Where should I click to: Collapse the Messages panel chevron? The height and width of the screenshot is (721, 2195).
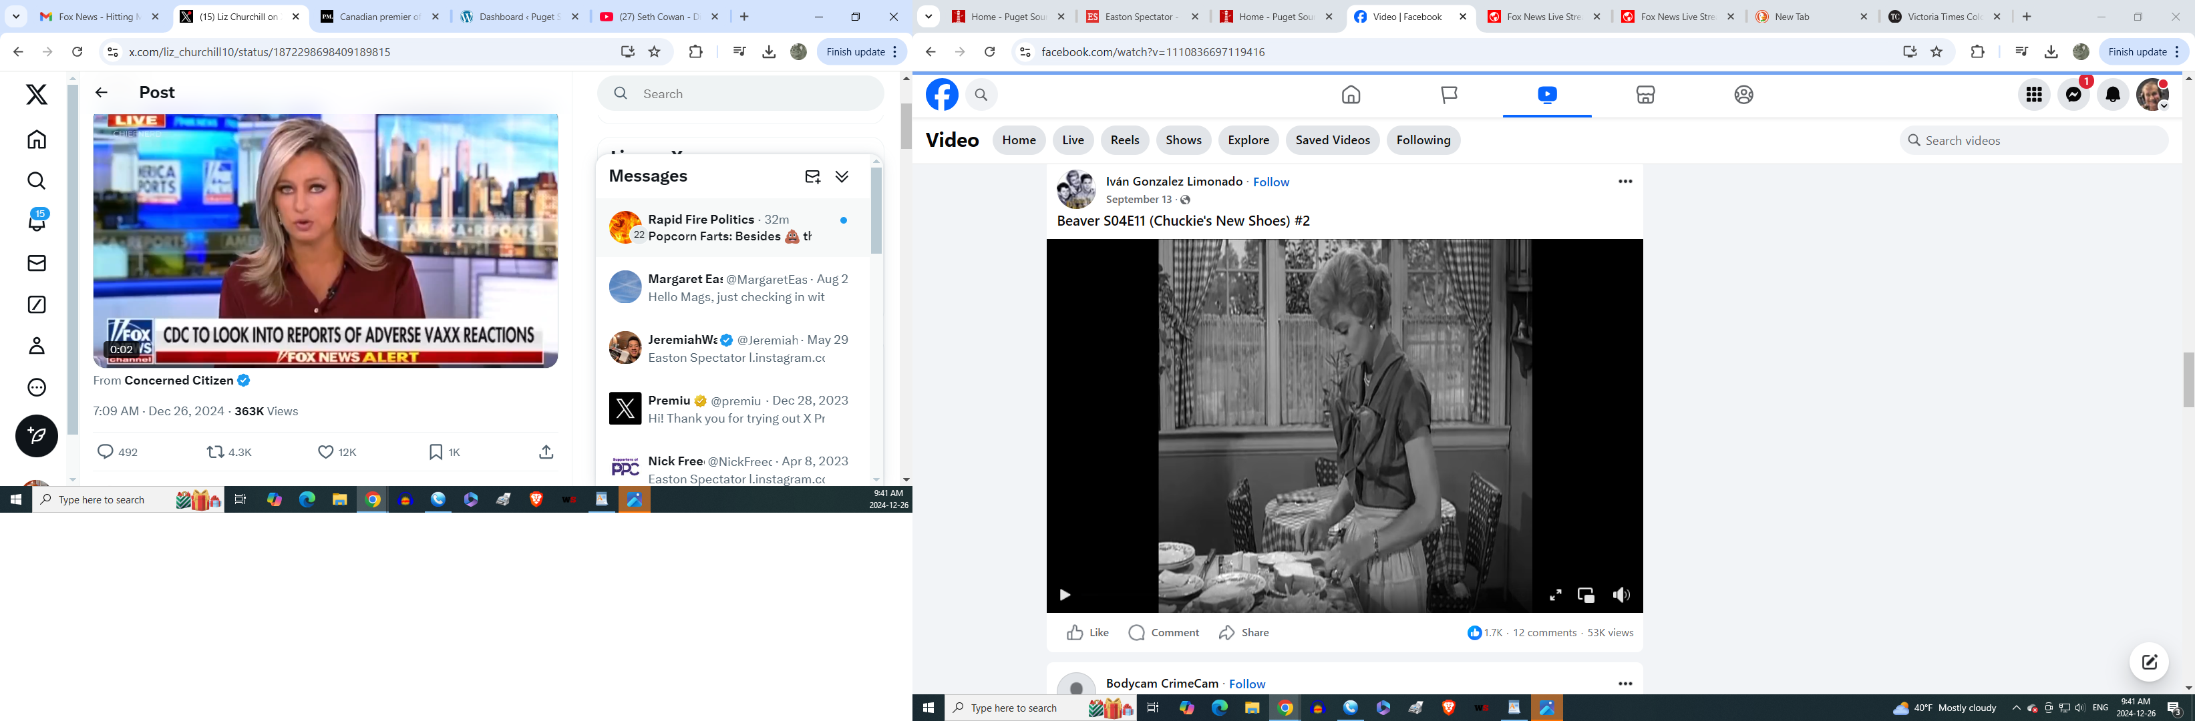tap(842, 176)
